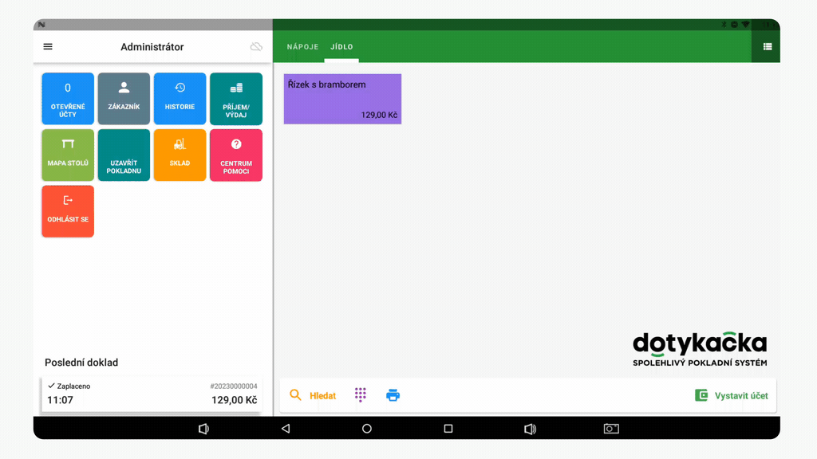This screenshot has width=817, height=459.
Task: Open Centrum pomoci help tile
Action: coord(236,155)
